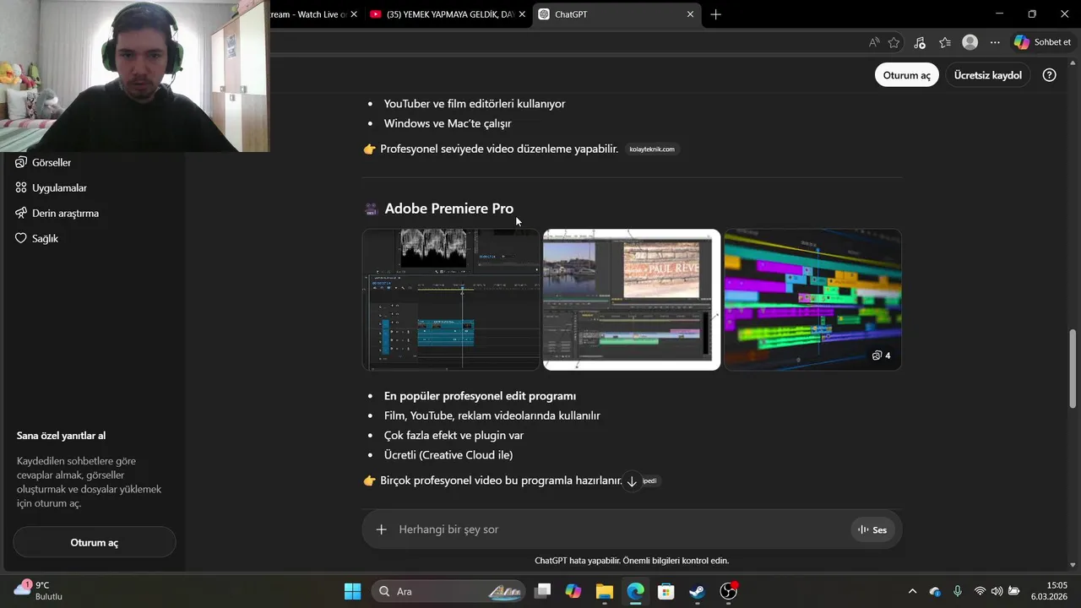Open Copilot Sohbet et button
Viewport: 1081px width, 608px height.
click(x=1044, y=42)
